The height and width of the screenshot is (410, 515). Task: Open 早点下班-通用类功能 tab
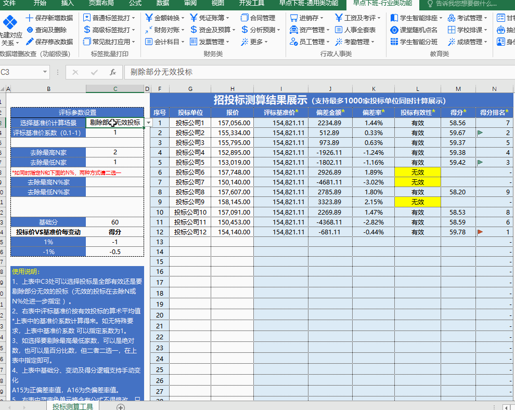click(308, 3)
